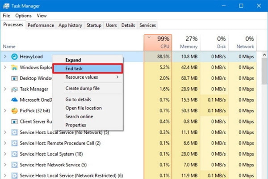Select Open file location
Screen dimensions: 268x179
click(x=88, y=108)
